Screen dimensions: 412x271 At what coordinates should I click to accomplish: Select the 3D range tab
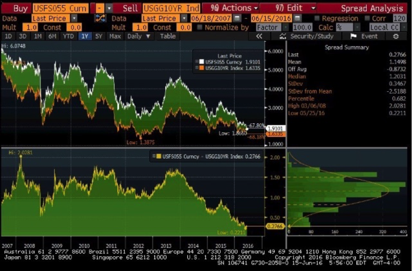click(x=22, y=36)
